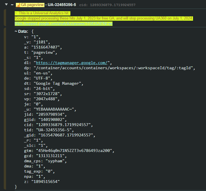The height and width of the screenshot is (191, 206).
Task: Select the tid: "UA-32455356-5" row
Action: [49, 130]
